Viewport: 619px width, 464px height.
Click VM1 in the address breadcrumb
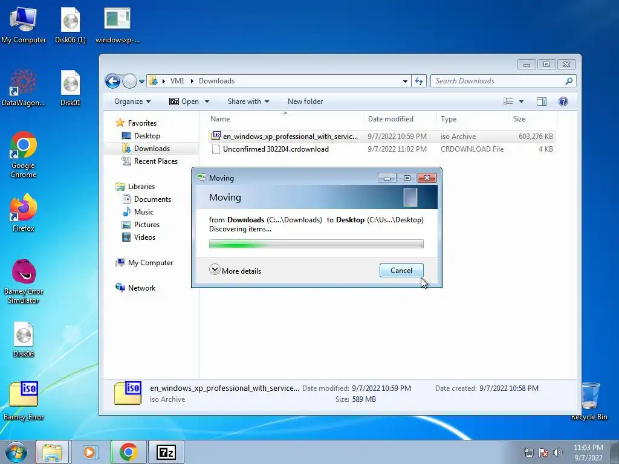[177, 81]
